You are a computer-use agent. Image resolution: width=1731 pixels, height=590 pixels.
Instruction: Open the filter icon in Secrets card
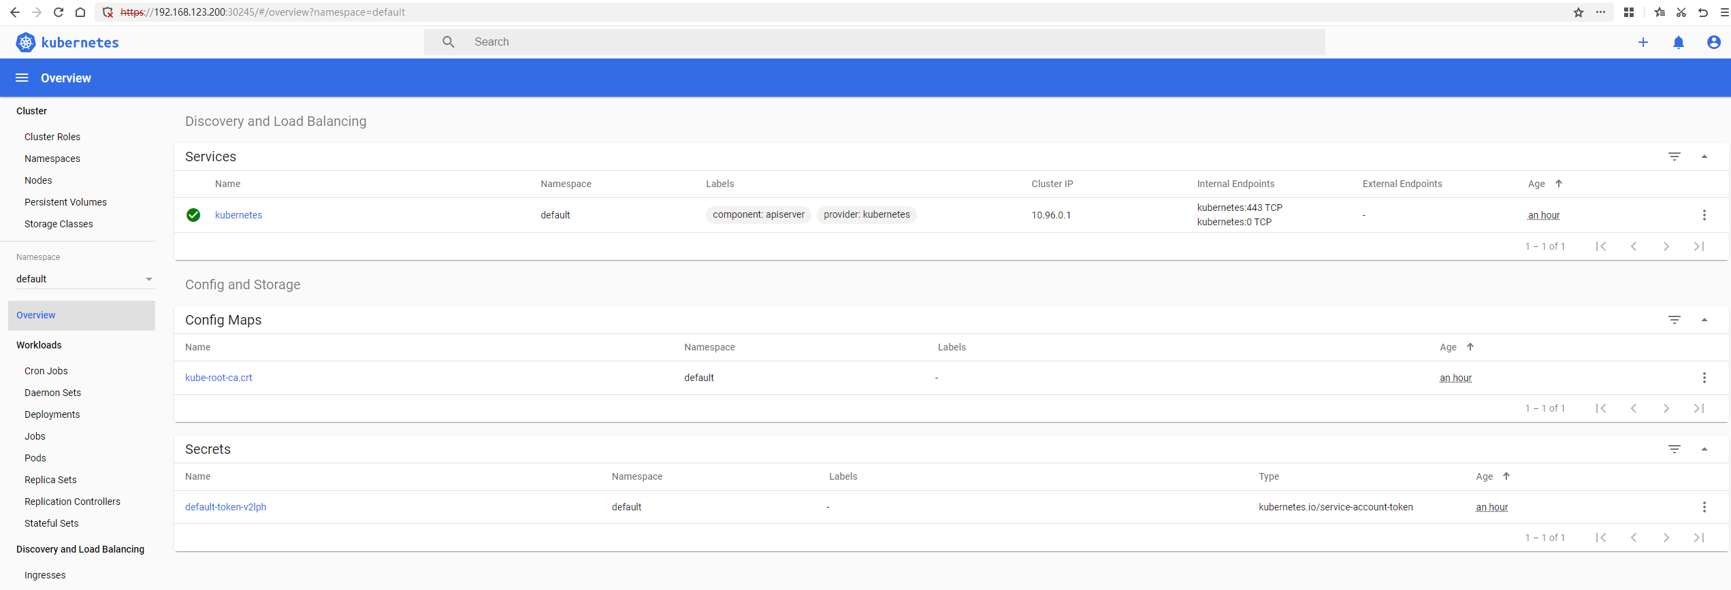point(1674,449)
